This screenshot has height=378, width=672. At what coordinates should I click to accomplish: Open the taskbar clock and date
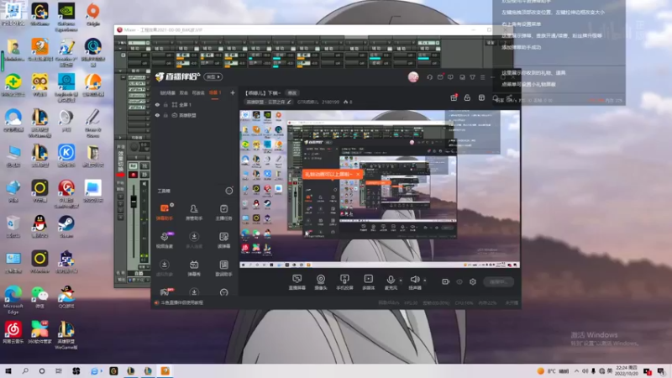tap(626, 371)
